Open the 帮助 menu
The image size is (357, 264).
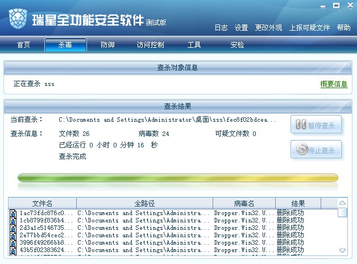(x=343, y=28)
